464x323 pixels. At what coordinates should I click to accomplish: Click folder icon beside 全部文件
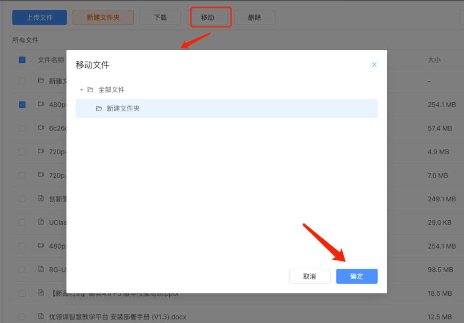(91, 90)
